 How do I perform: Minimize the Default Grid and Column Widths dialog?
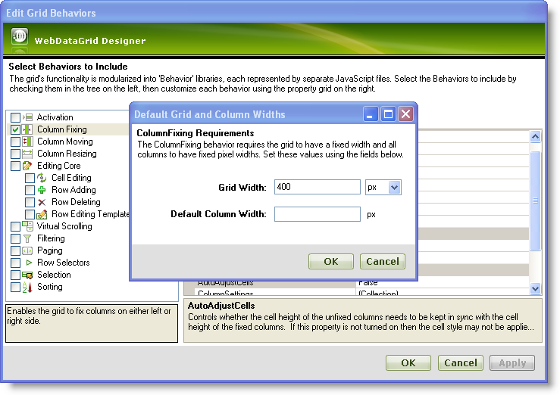[371, 114]
